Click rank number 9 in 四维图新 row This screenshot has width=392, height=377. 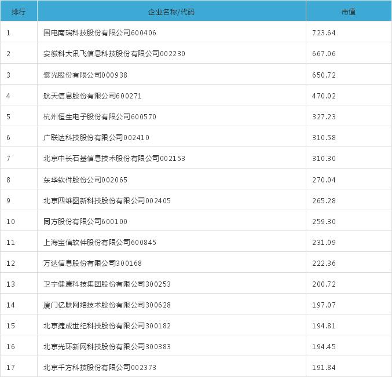(9, 201)
